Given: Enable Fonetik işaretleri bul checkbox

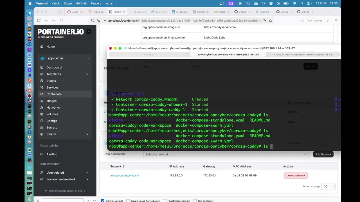Looking at the screenshot, I should point(165,201).
